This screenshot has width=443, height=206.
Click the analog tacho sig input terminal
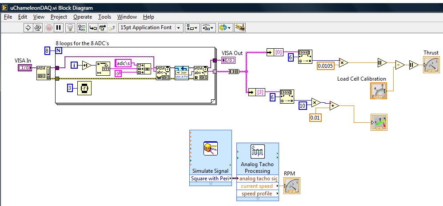coord(258,179)
